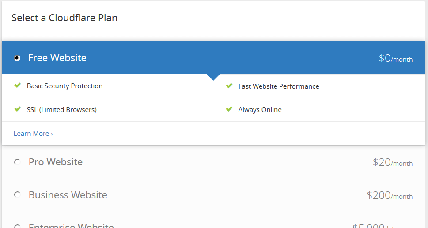The width and height of the screenshot is (428, 228).
Task: Expand the Business Website plan row
Action: [213, 195]
